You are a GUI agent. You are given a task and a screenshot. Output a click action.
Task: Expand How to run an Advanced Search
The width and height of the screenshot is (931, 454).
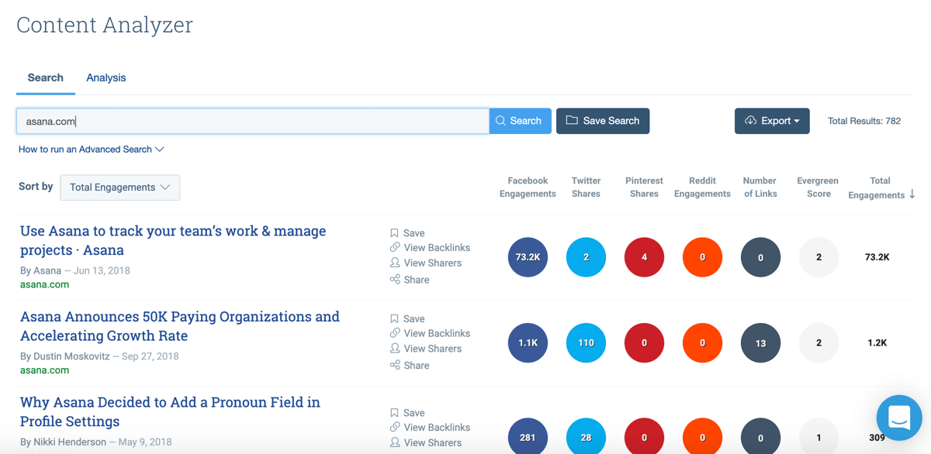point(92,150)
